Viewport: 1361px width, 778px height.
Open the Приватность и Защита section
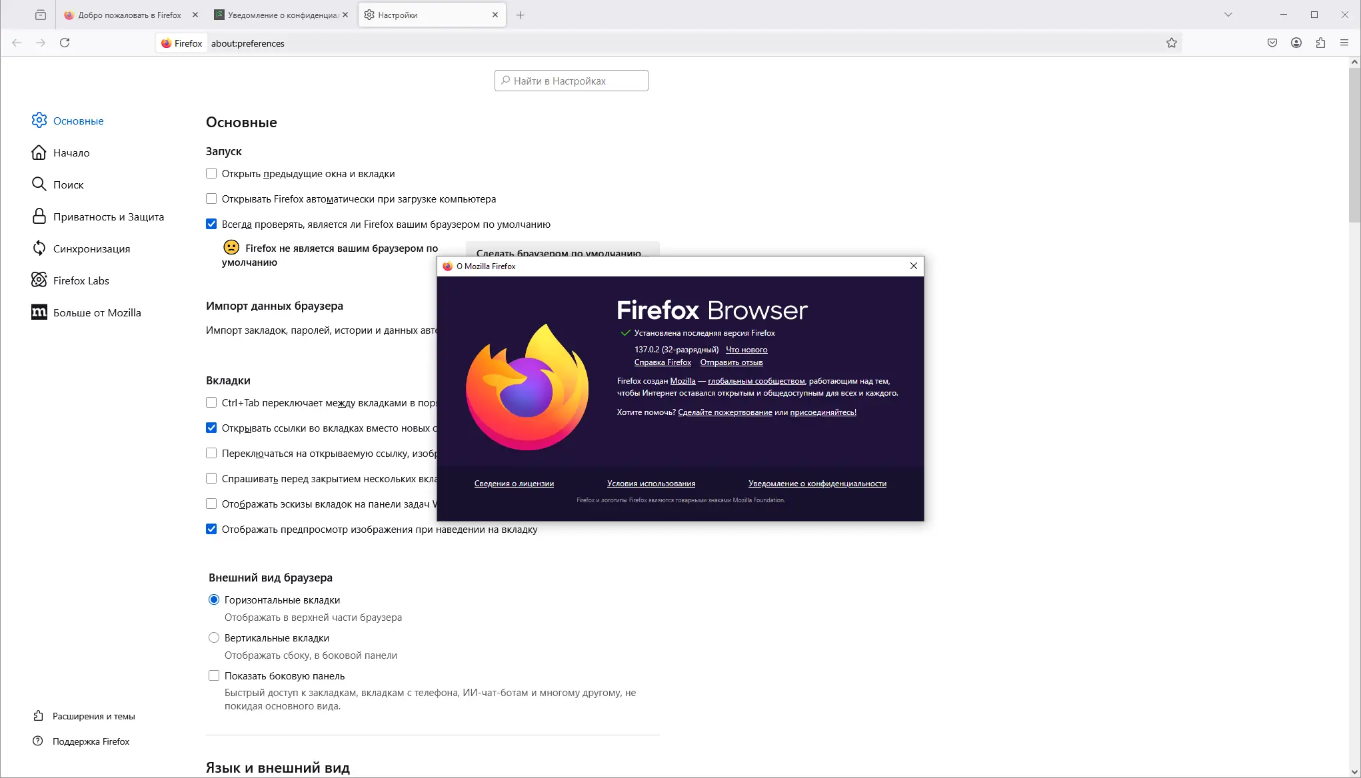(x=108, y=216)
